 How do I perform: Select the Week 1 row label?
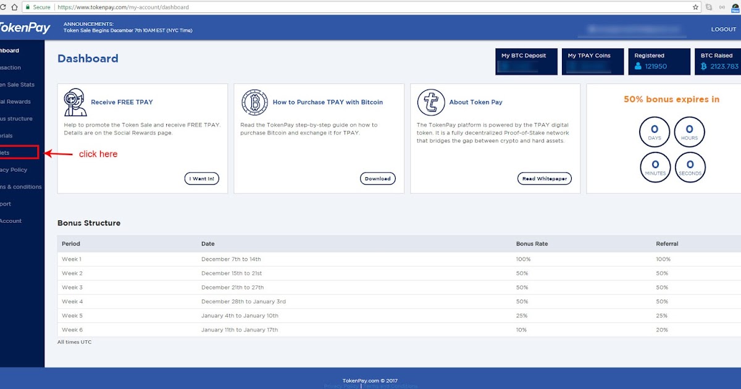pyautogui.click(x=72, y=259)
